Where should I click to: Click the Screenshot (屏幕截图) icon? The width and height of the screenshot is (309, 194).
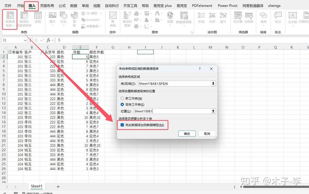(83, 26)
